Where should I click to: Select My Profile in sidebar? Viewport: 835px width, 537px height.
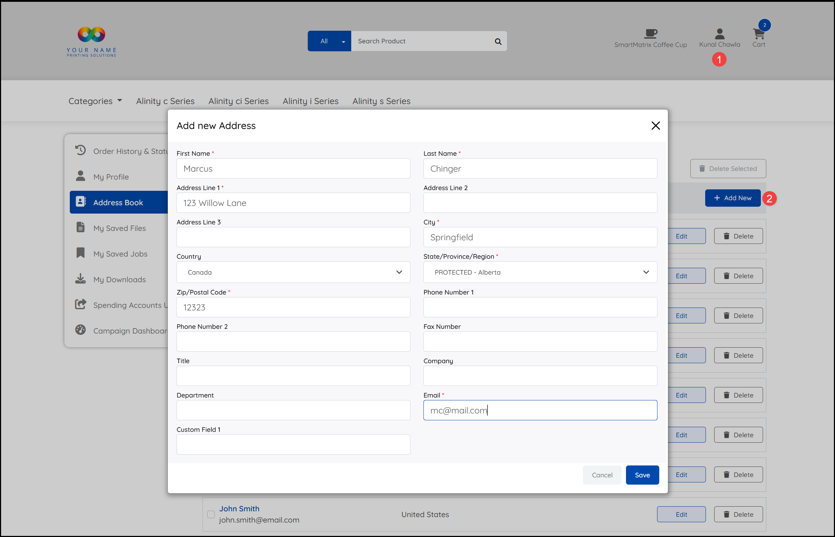pos(111,177)
